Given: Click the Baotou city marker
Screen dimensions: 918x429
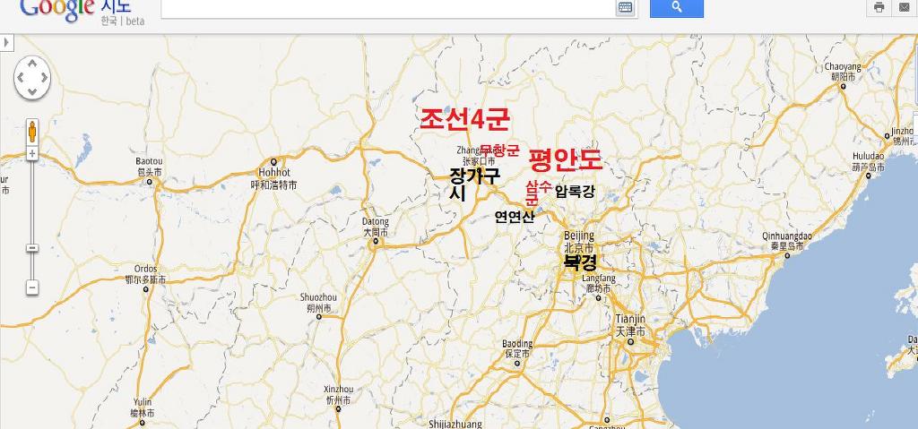Looking at the screenshot, I should [x=150, y=182].
